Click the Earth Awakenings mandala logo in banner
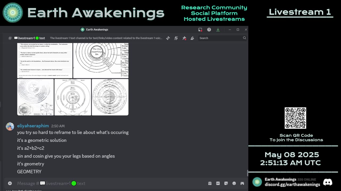 coord(13,12)
